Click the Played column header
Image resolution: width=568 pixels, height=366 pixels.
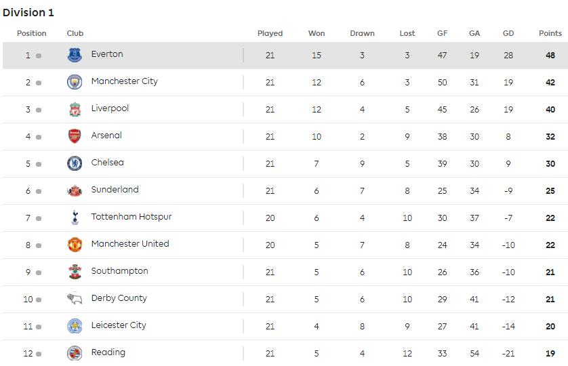point(270,33)
